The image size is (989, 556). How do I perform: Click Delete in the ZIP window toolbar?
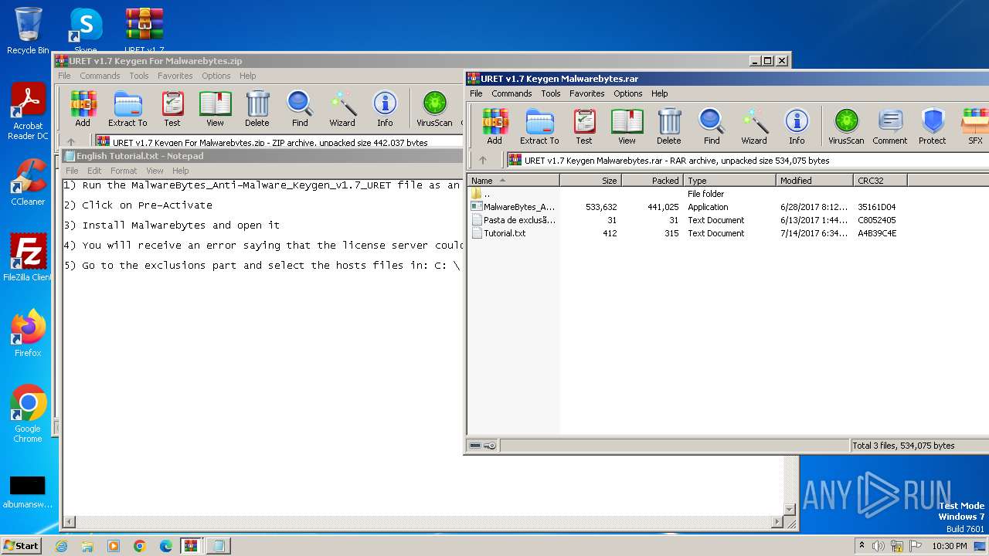click(x=257, y=109)
